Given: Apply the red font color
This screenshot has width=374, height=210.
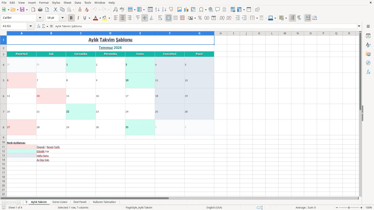Looking at the screenshot, I should click(95, 18).
